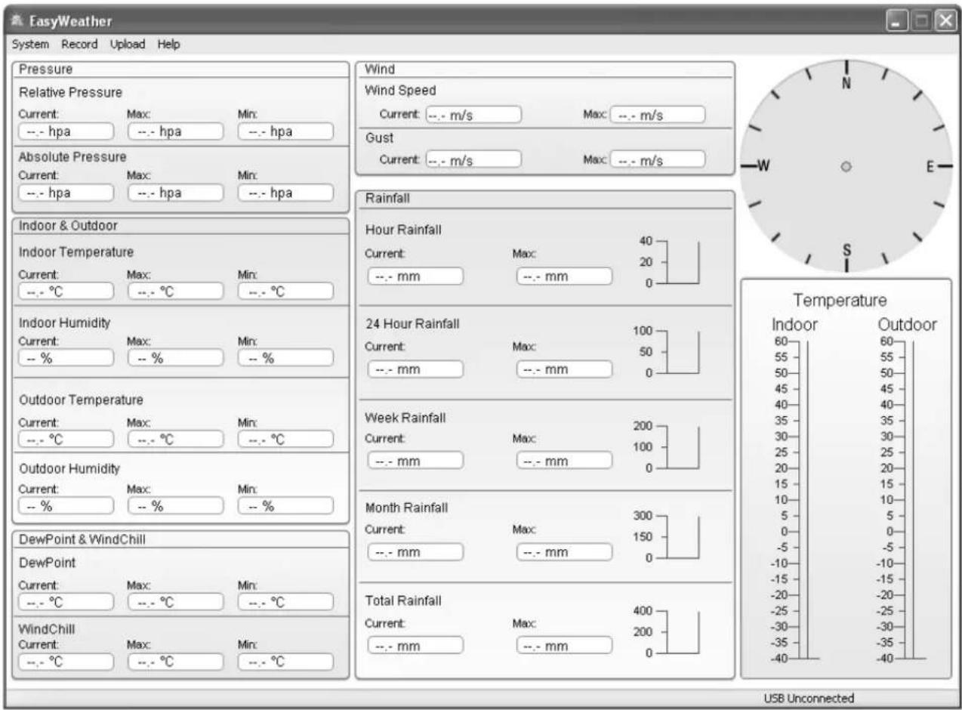The image size is (962, 710).
Task: Open the Upload menu
Action: click(128, 44)
